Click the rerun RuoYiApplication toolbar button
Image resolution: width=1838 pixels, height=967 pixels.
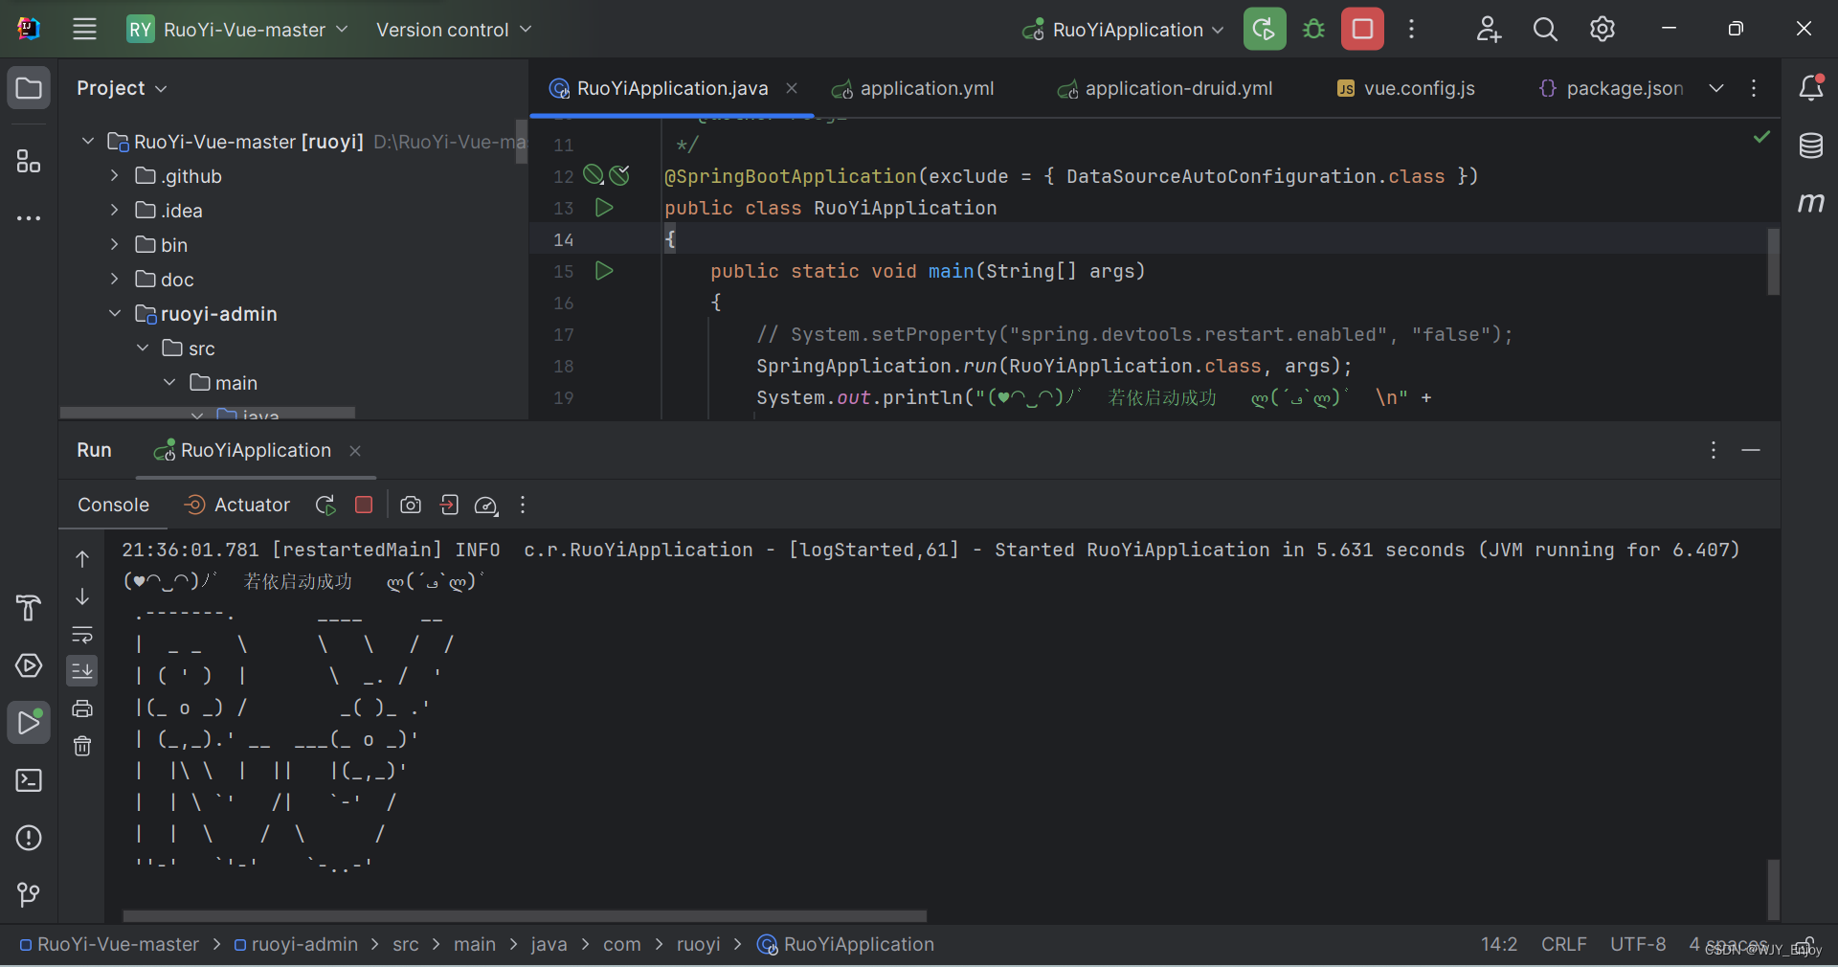(1264, 29)
